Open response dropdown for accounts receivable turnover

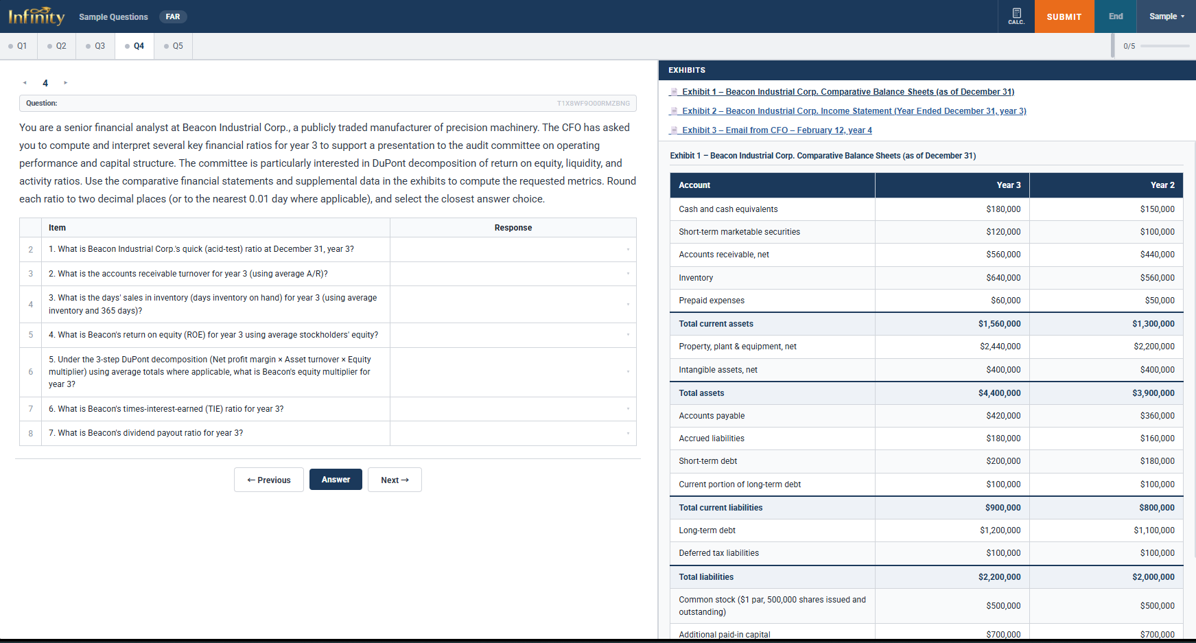(513, 274)
